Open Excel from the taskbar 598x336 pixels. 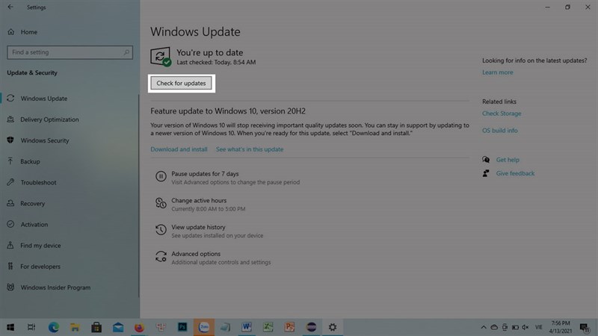point(268,327)
